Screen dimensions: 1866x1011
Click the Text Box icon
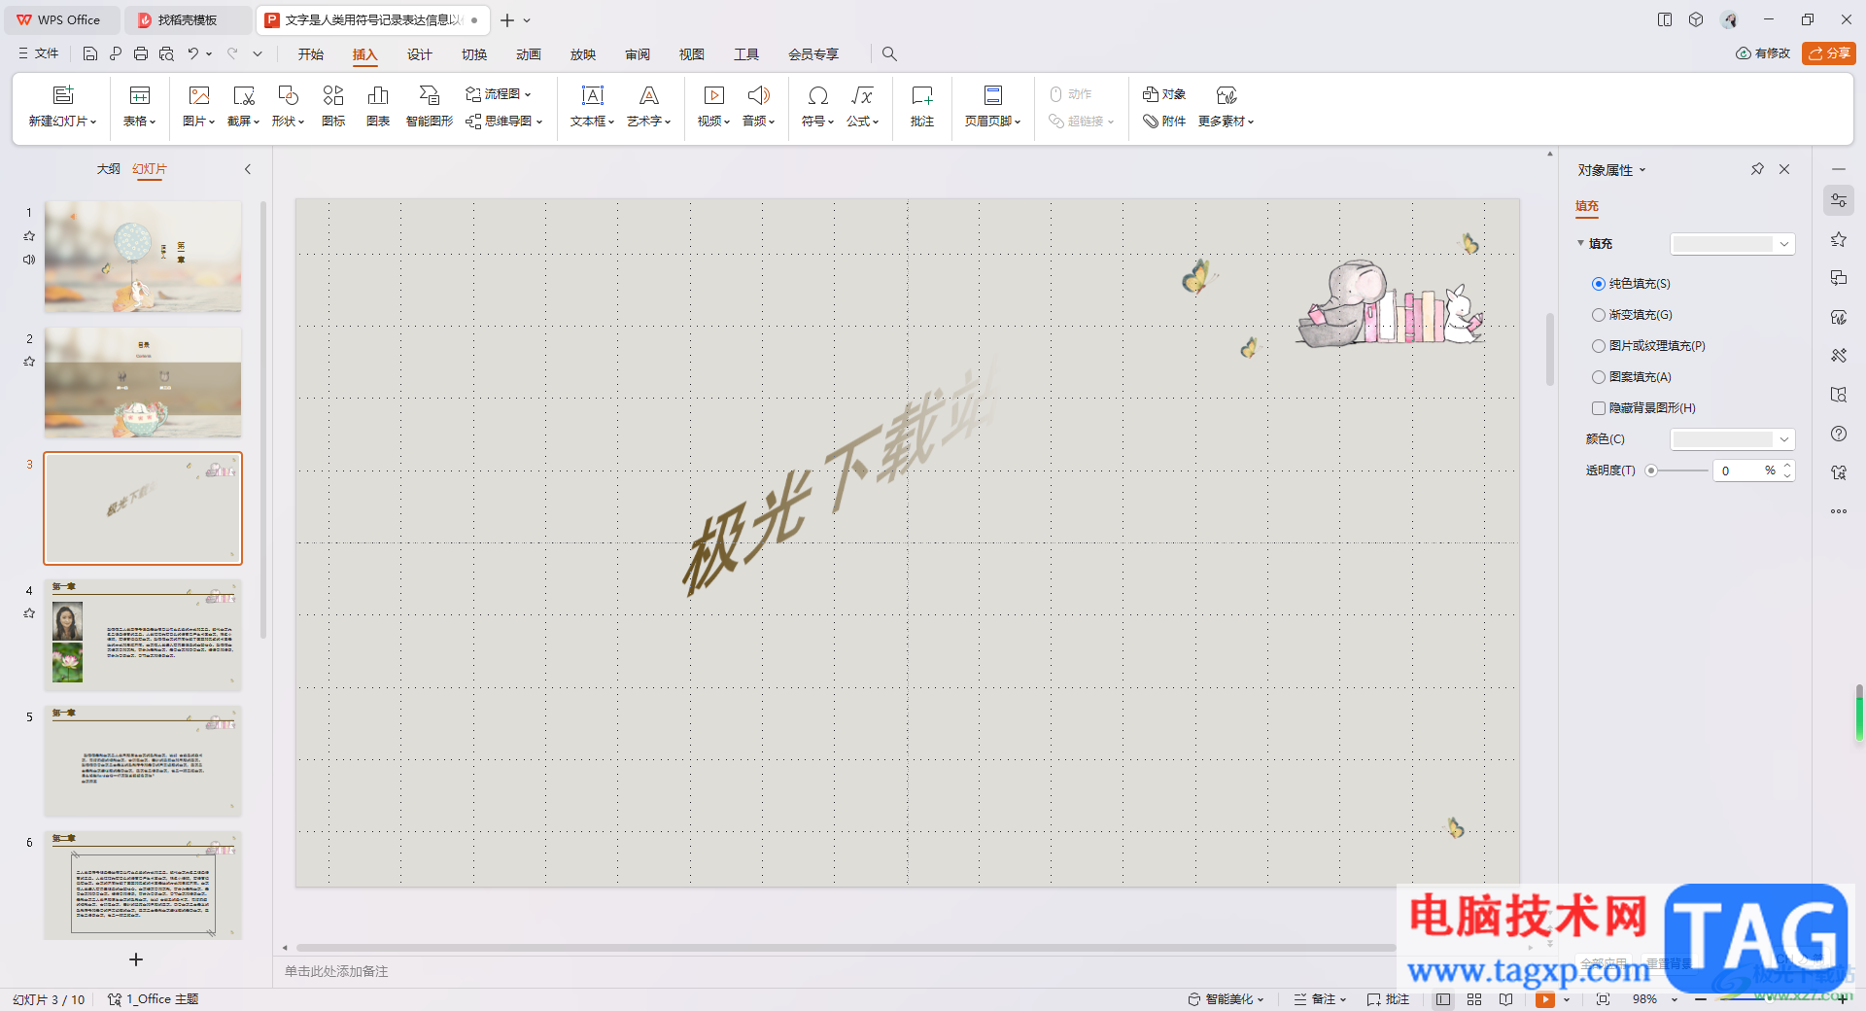coord(593,95)
